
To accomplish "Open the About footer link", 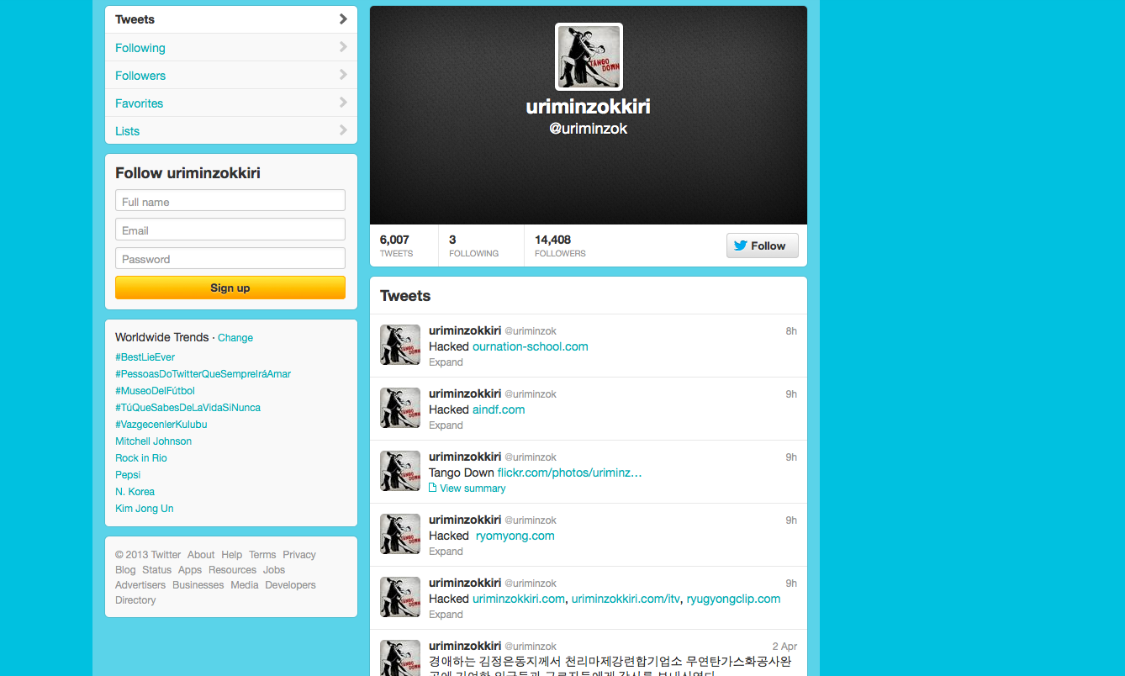I will [201, 555].
